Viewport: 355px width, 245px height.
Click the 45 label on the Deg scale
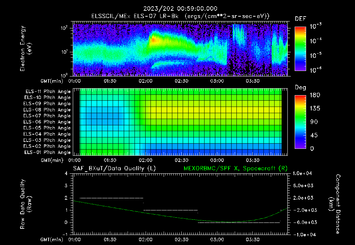(314, 135)
